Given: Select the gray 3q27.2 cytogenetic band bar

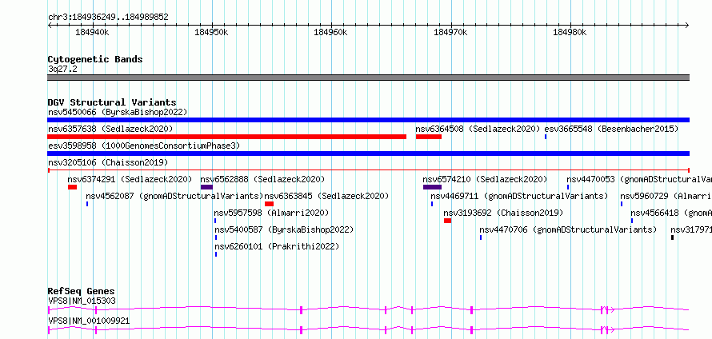Looking at the screenshot, I should click(368, 78).
